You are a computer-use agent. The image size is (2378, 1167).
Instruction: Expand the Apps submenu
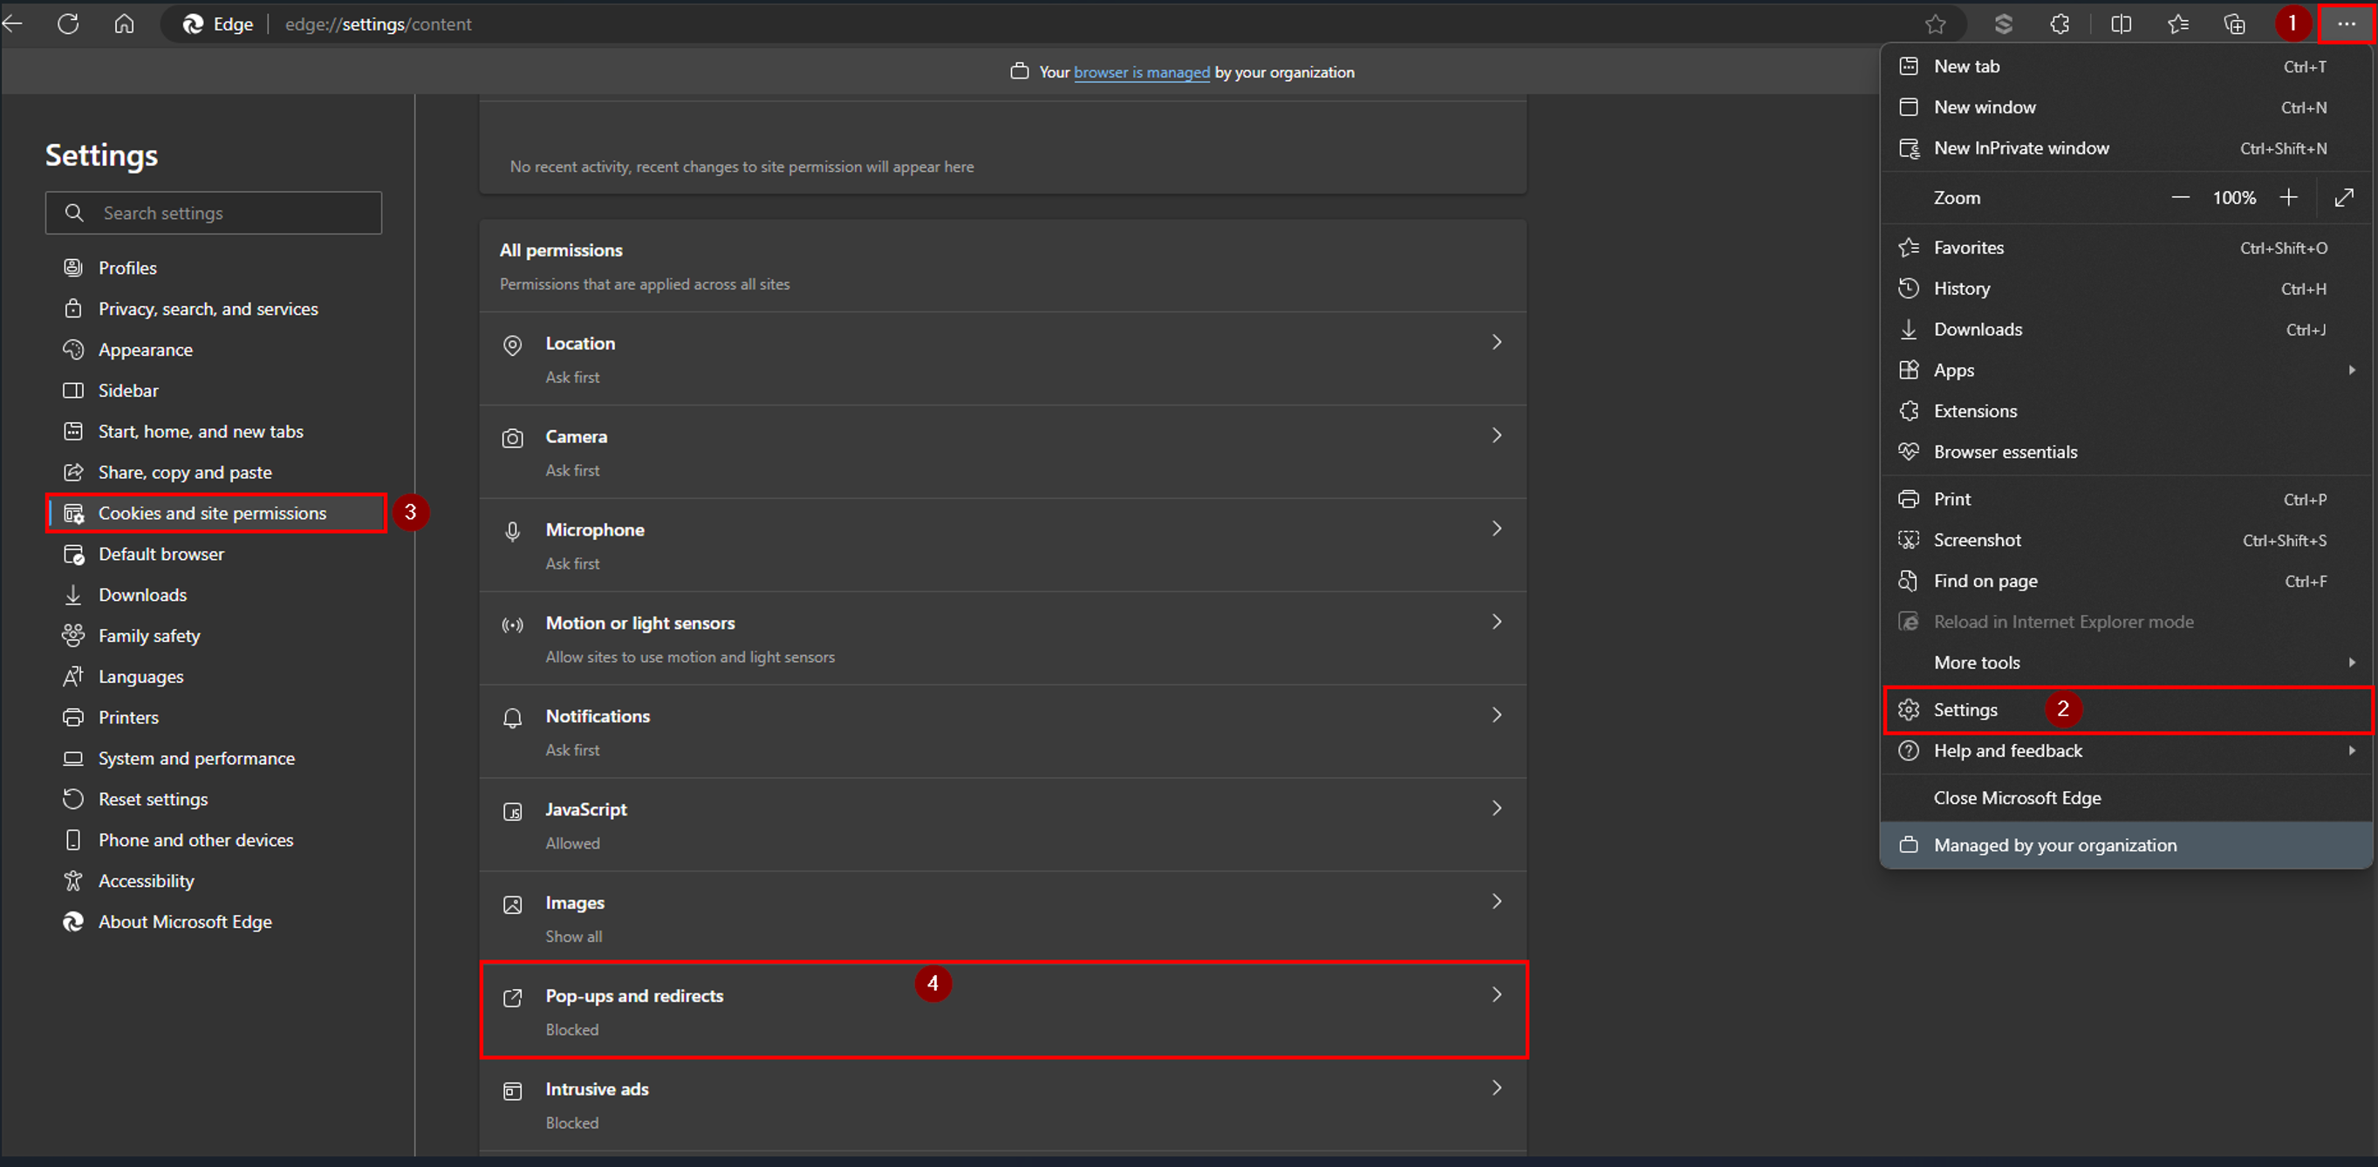[x=2126, y=370]
